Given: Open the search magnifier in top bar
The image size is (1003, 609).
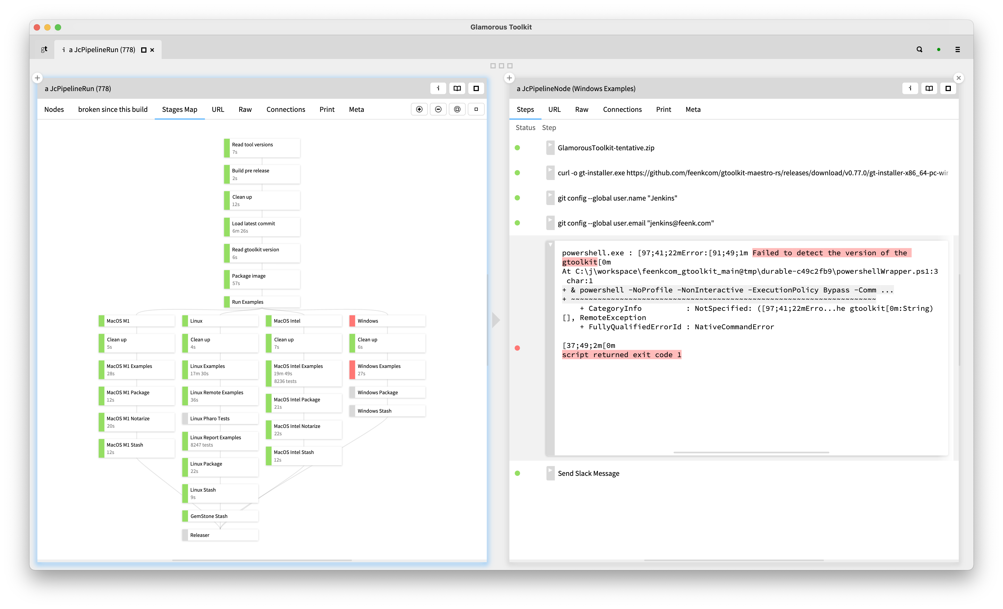Looking at the screenshot, I should click(919, 49).
